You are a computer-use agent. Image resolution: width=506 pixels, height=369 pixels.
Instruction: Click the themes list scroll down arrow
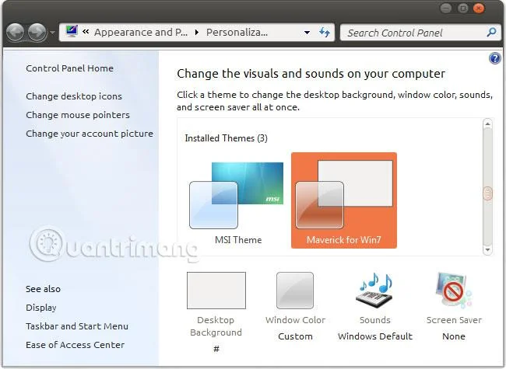click(x=487, y=249)
